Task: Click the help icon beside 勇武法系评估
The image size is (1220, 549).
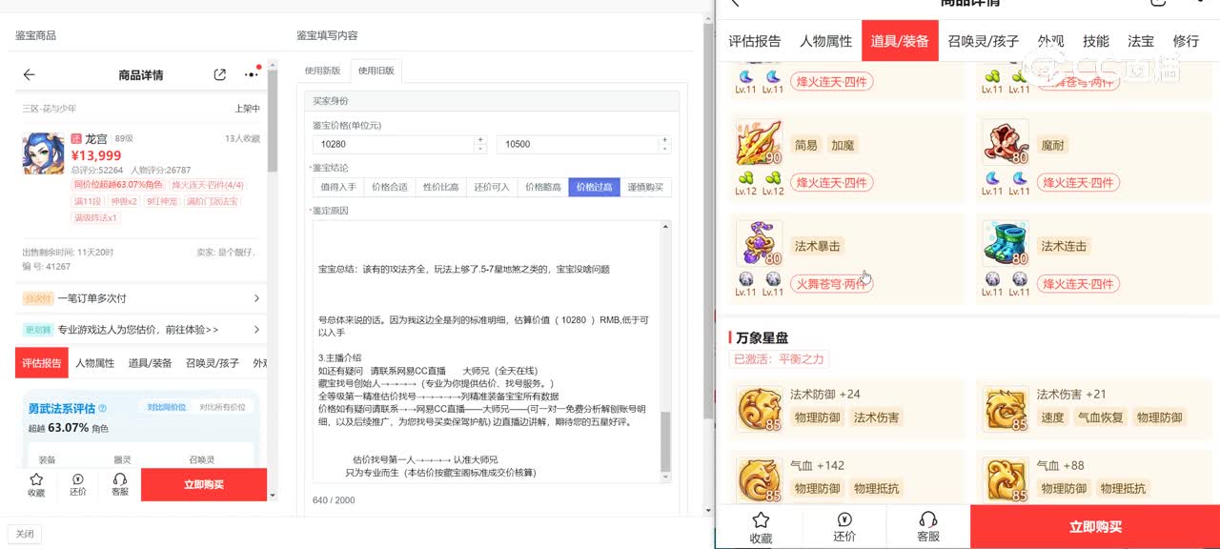Action: (103, 408)
